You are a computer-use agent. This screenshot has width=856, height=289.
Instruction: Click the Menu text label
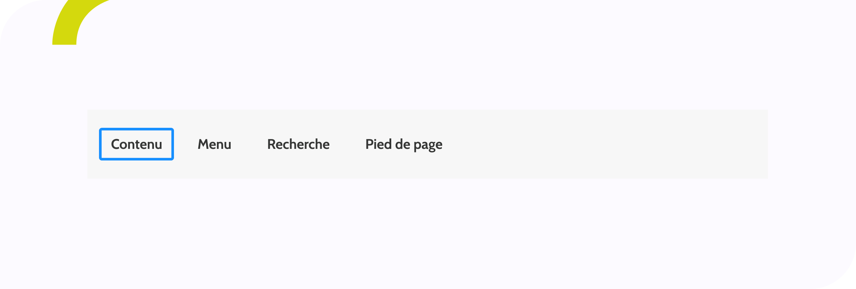click(x=214, y=144)
